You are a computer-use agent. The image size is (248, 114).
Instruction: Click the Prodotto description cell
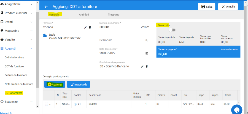[109, 104]
